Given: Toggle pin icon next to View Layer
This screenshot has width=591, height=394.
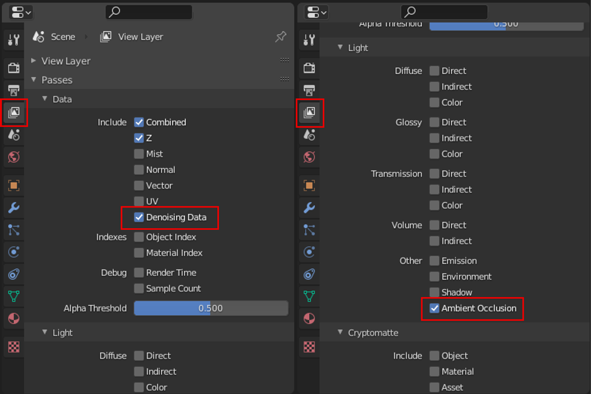Looking at the screenshot, I should [x=281, y=37].
